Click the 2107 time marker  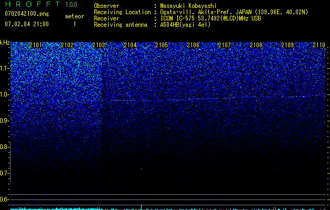click(225, 45)
